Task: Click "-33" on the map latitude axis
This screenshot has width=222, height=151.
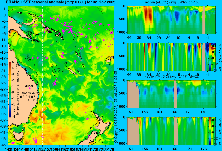Action: tap(3, 108)
